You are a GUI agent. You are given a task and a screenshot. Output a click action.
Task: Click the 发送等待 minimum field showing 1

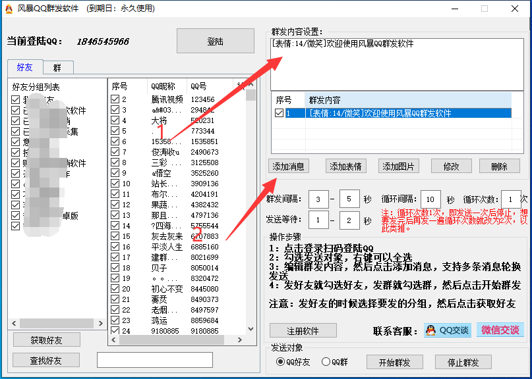pos(318,220)
